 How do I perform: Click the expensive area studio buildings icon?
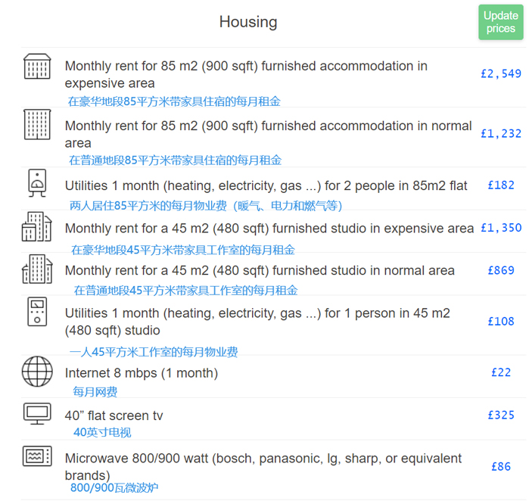(x=36, y=227)
